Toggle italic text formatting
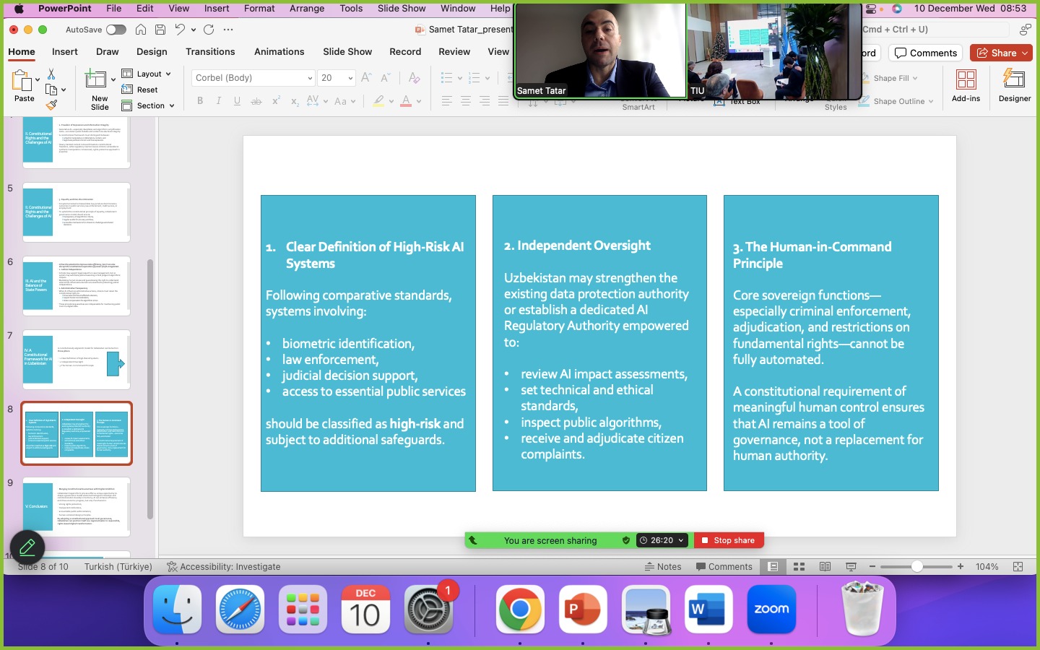This screenshot has width=1040, height=650. click(x=218, y=101)
